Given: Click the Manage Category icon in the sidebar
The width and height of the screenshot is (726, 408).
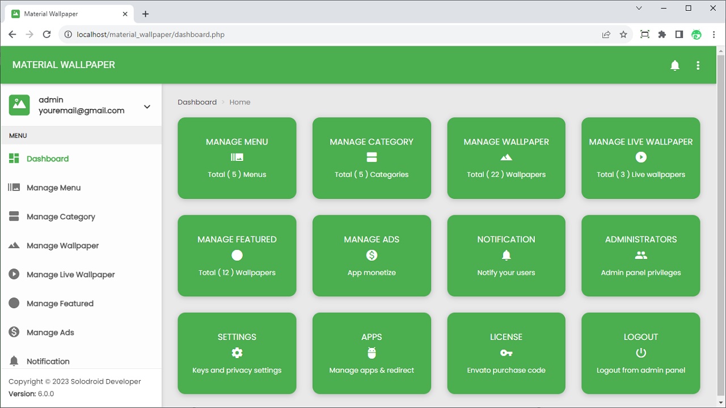Looking at the screenshot, I should tap(14, 216).
